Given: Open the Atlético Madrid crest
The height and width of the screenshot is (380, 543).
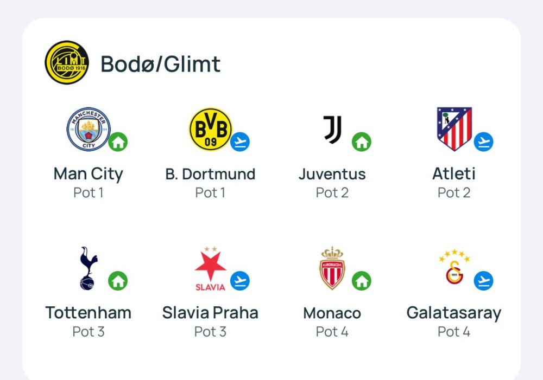Looking at the screenshot, I should (x=454, y=129).
